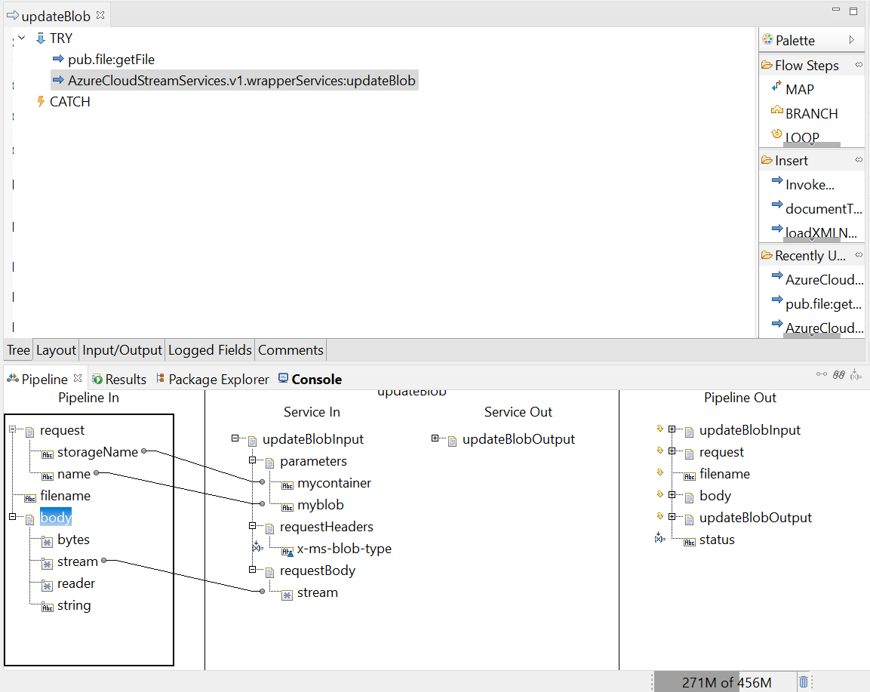Select the AzureCloudStreamServices updateBlob step

235,81
